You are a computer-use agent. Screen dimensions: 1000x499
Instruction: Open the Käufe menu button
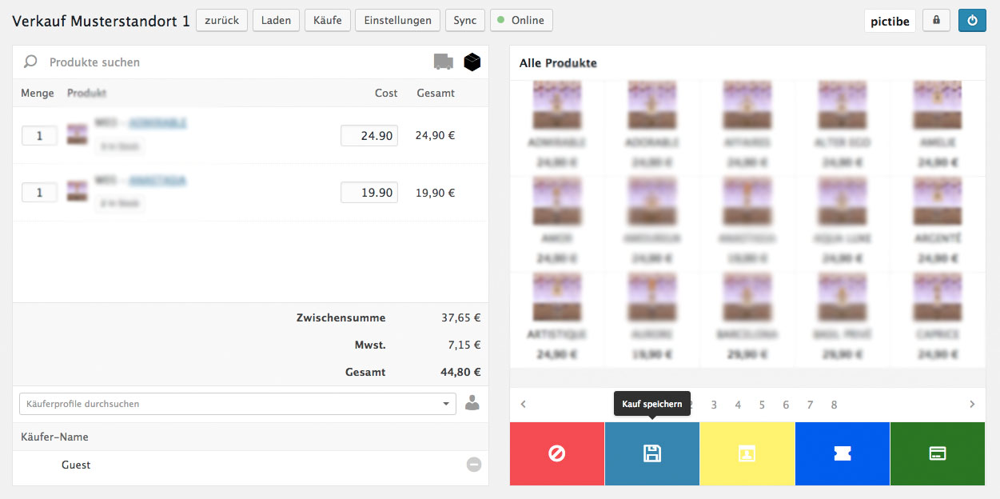tap(326, 21)
